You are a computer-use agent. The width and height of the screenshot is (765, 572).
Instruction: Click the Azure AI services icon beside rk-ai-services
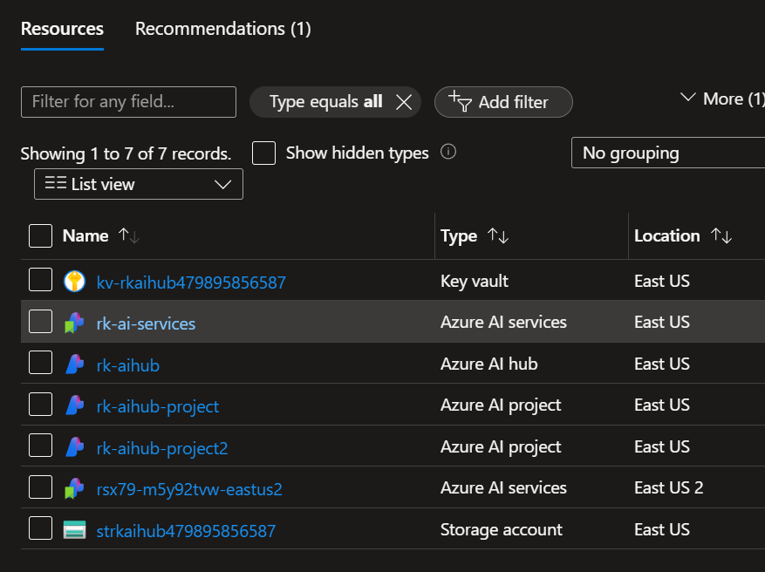pos(74,323)
